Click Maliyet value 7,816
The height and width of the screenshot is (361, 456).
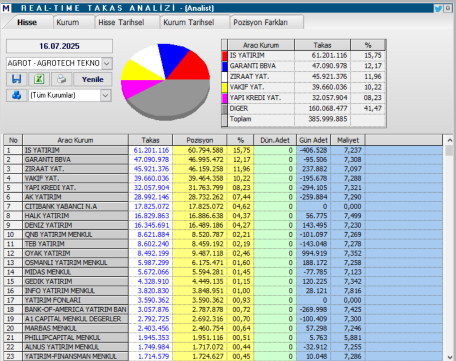352,290
